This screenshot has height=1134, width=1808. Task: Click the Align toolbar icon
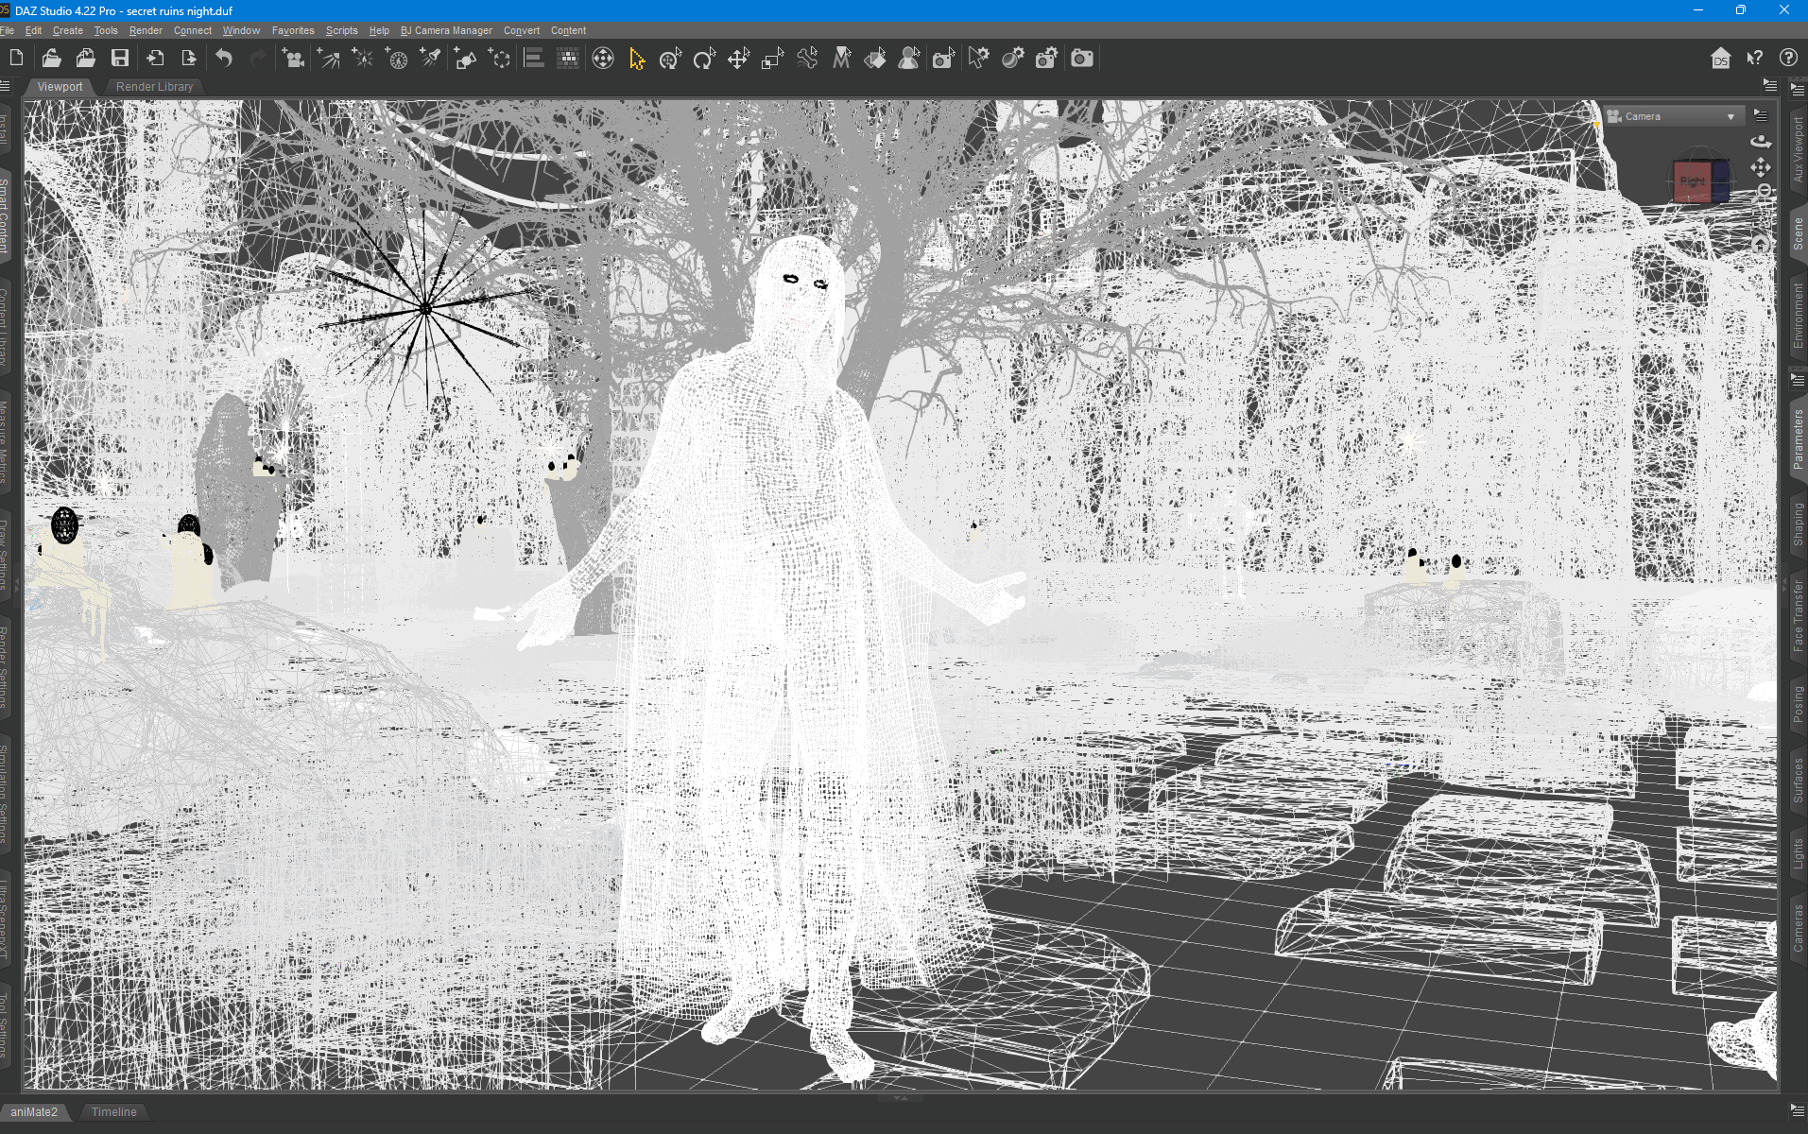pyautogui.click(x=534, y=59)
